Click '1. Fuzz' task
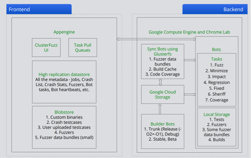The height and width of the screenshot is (158, 251). point(217,65)
